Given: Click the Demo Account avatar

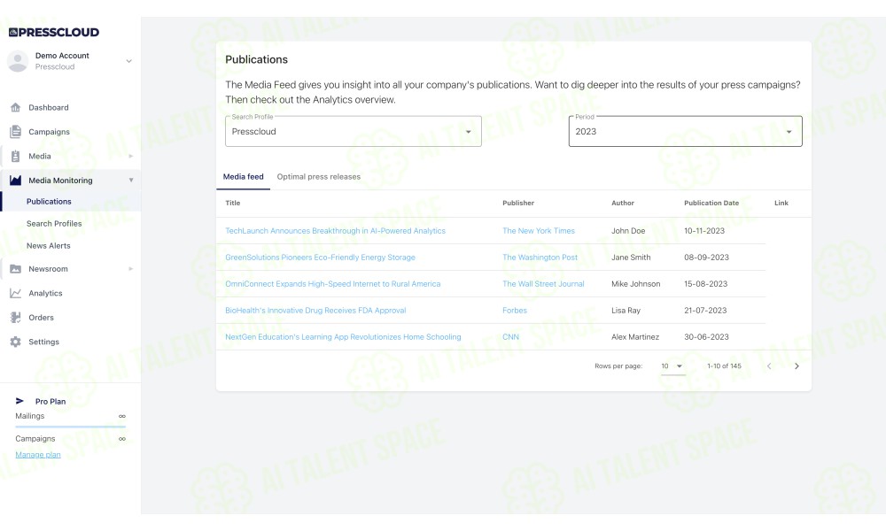Looking at the screenshot, I should [18, 61].
